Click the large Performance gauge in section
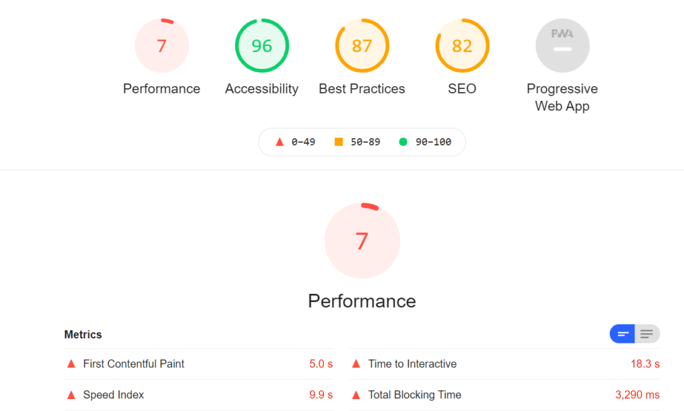This screenshot has width=684, height=411. pyautogui.click(x=362, y=241)
